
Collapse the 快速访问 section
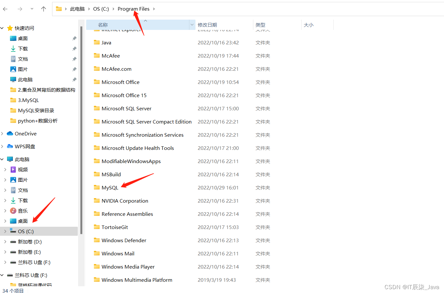2,28
